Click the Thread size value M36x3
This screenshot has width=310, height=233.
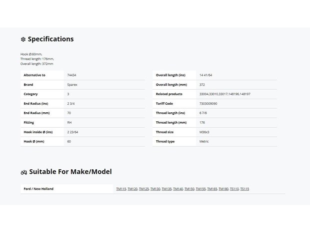coord(204,132)
